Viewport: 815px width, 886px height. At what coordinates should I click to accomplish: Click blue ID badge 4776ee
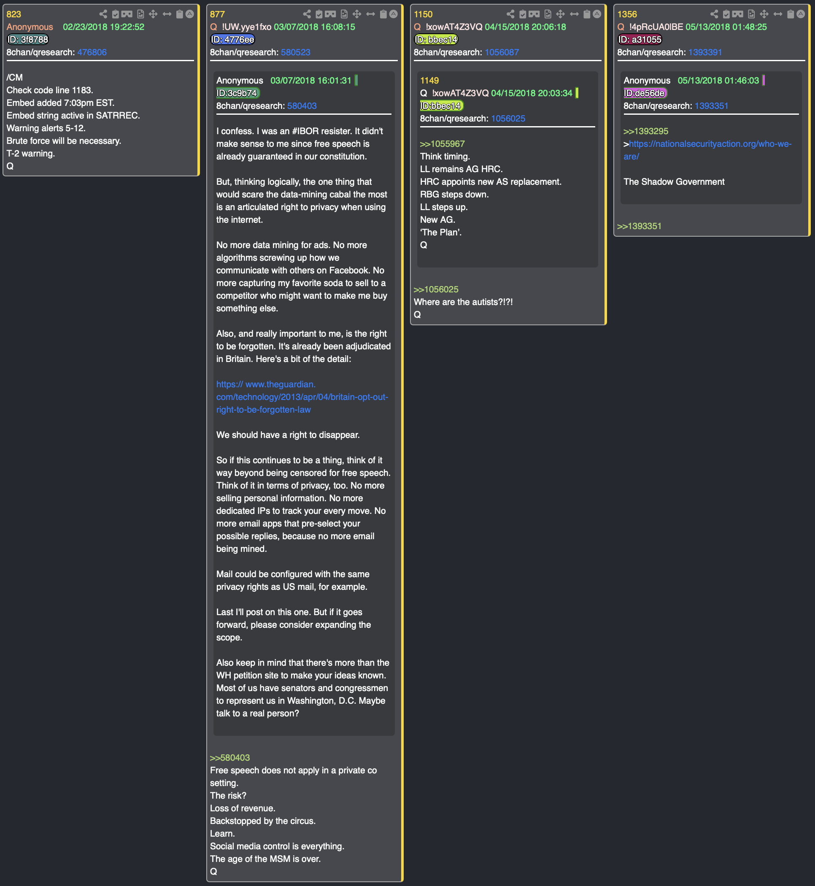click(233, 40)
